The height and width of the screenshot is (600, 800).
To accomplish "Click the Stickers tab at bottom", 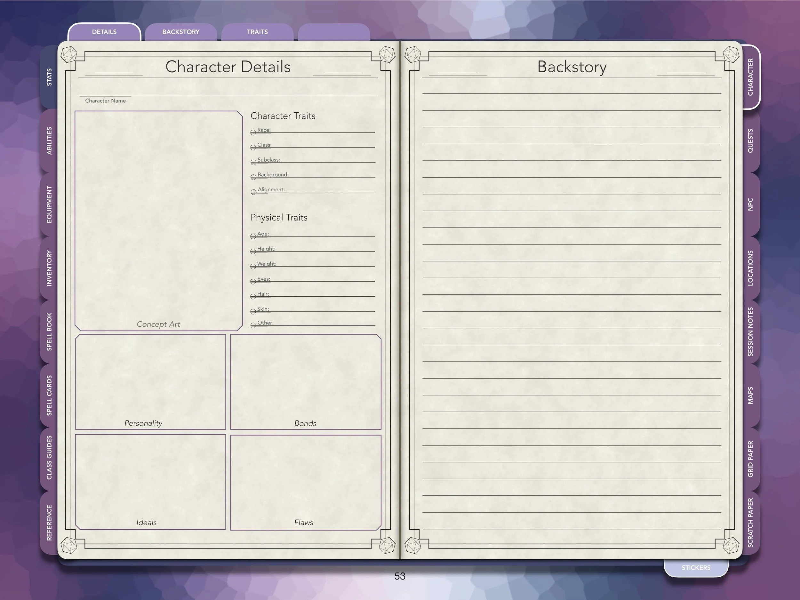I will 696,568.
